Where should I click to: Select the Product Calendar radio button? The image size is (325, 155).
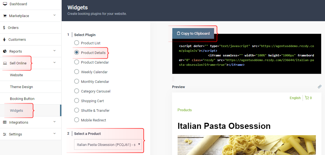77,62
